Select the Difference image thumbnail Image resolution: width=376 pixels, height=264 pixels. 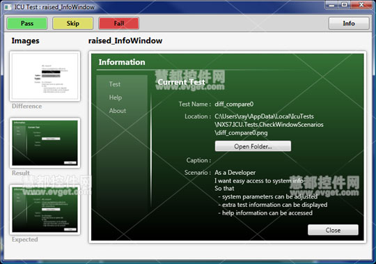tap(45, 76)
